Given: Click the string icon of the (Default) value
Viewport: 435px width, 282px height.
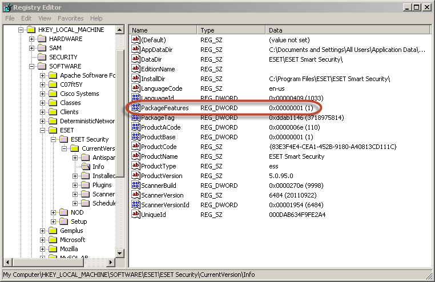Looking at the screenshot, I should [x=136, y=39].
